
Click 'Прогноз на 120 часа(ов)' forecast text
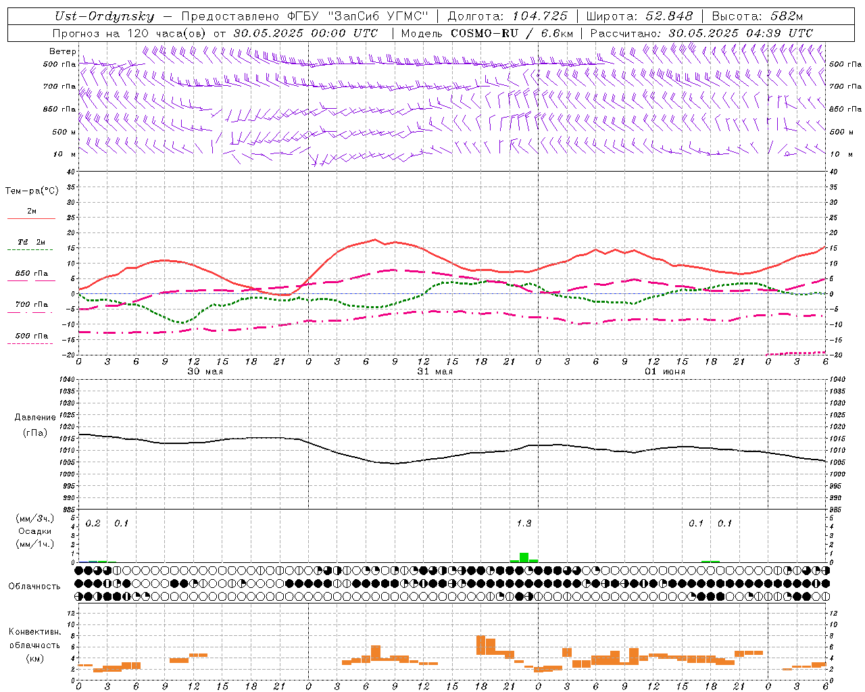point(130,33)
